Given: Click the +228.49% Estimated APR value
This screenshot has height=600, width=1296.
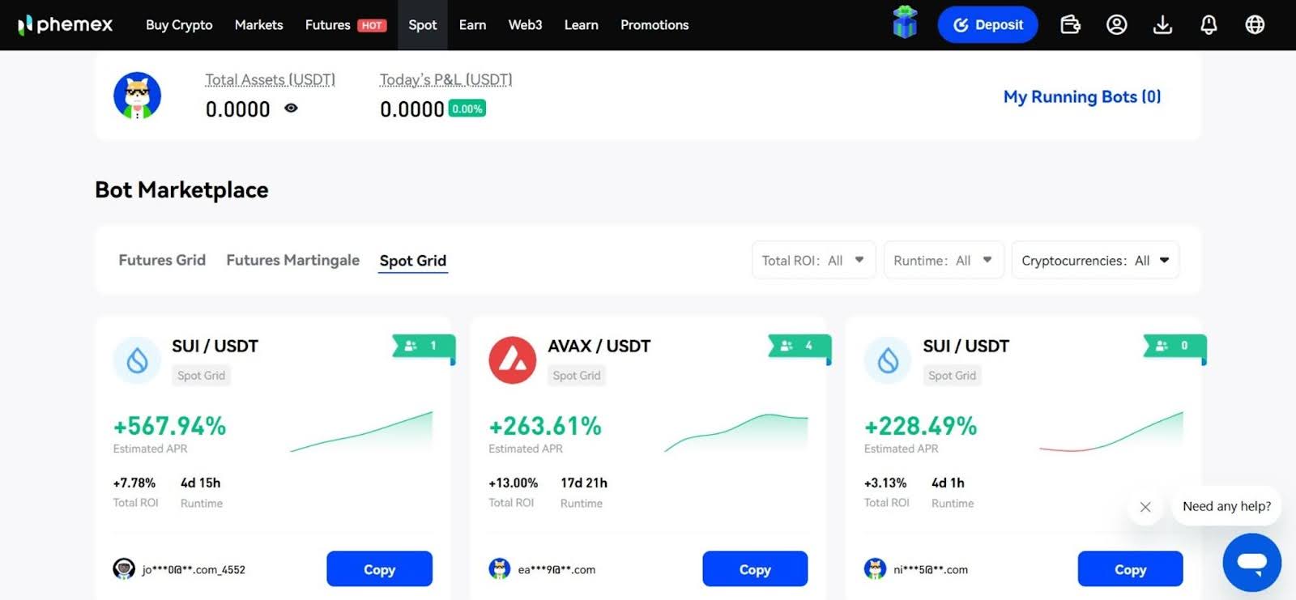Looking at the screenshot, I should (920, 426).
